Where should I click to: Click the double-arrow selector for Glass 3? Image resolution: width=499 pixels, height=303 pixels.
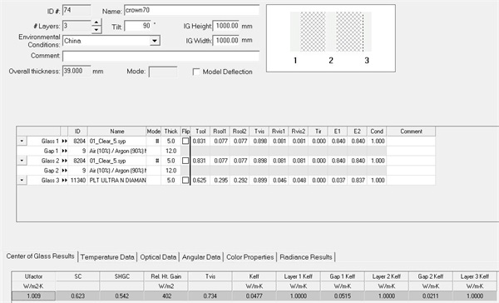(x=64, y=181)
